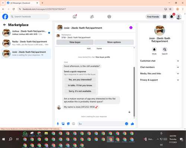Open the Groups icon in top navigation
This screenshot has width=186, height=148.
point(109,17)
